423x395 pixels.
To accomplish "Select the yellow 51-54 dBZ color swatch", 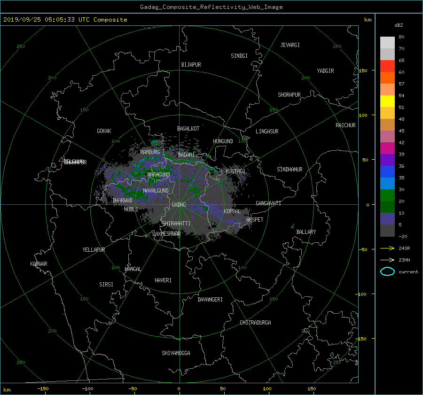I will point(387,101).
